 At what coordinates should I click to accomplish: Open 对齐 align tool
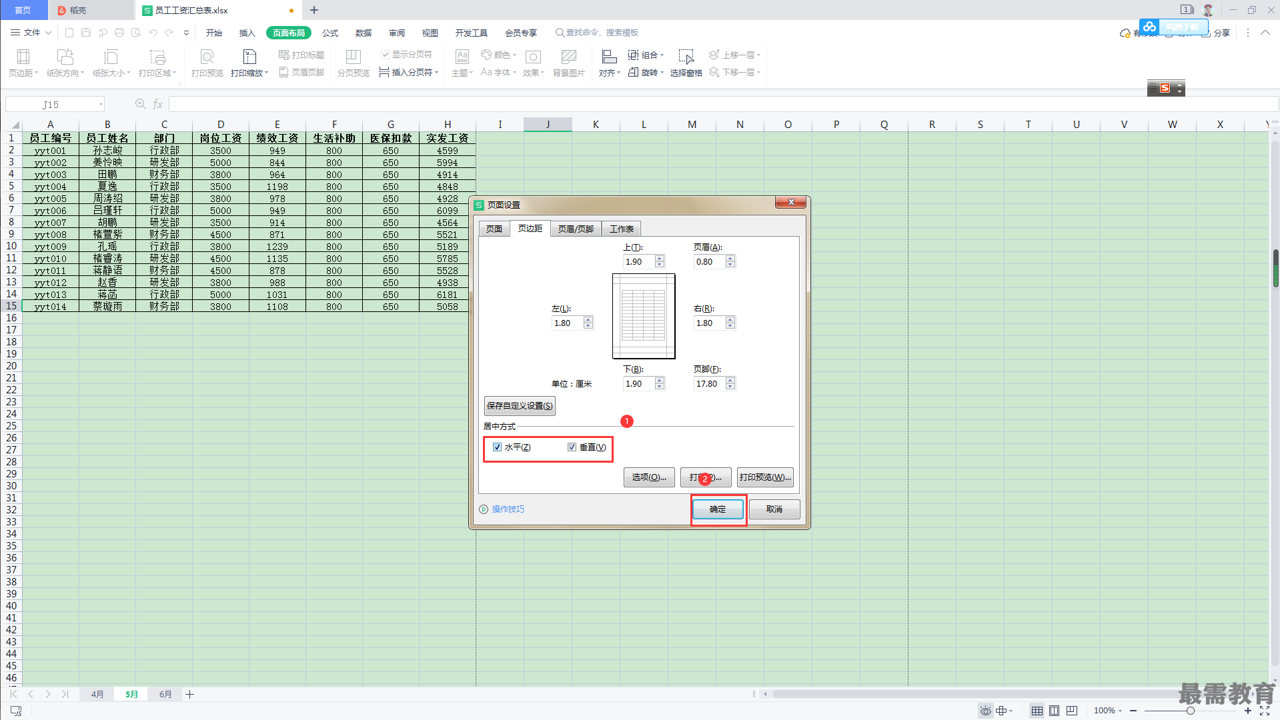[x=609, y=63]
